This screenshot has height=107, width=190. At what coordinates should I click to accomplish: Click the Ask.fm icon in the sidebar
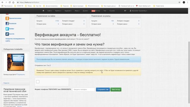7,34
